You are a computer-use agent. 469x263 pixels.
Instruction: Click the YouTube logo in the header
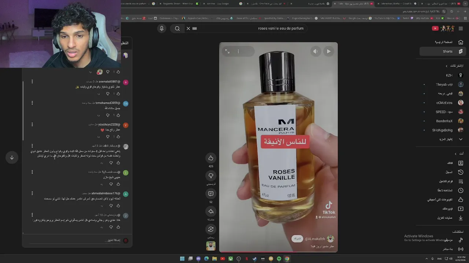point(443,28)
